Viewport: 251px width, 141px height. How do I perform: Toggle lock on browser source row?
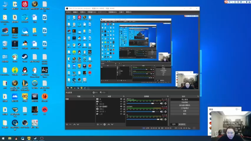pos(124,114)
